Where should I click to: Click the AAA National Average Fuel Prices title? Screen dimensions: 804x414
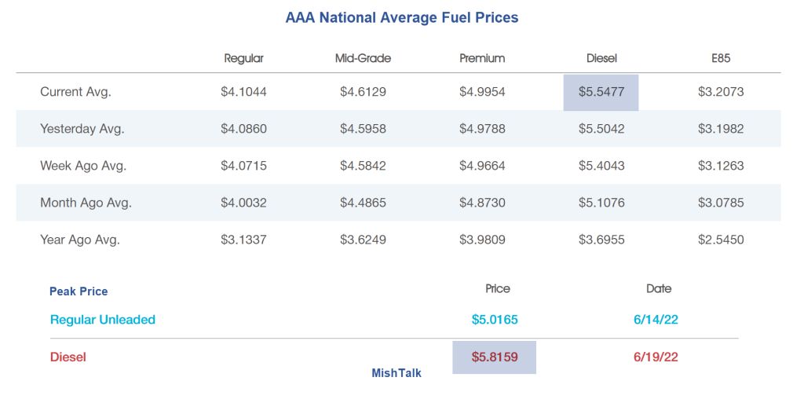click(402, 17)
